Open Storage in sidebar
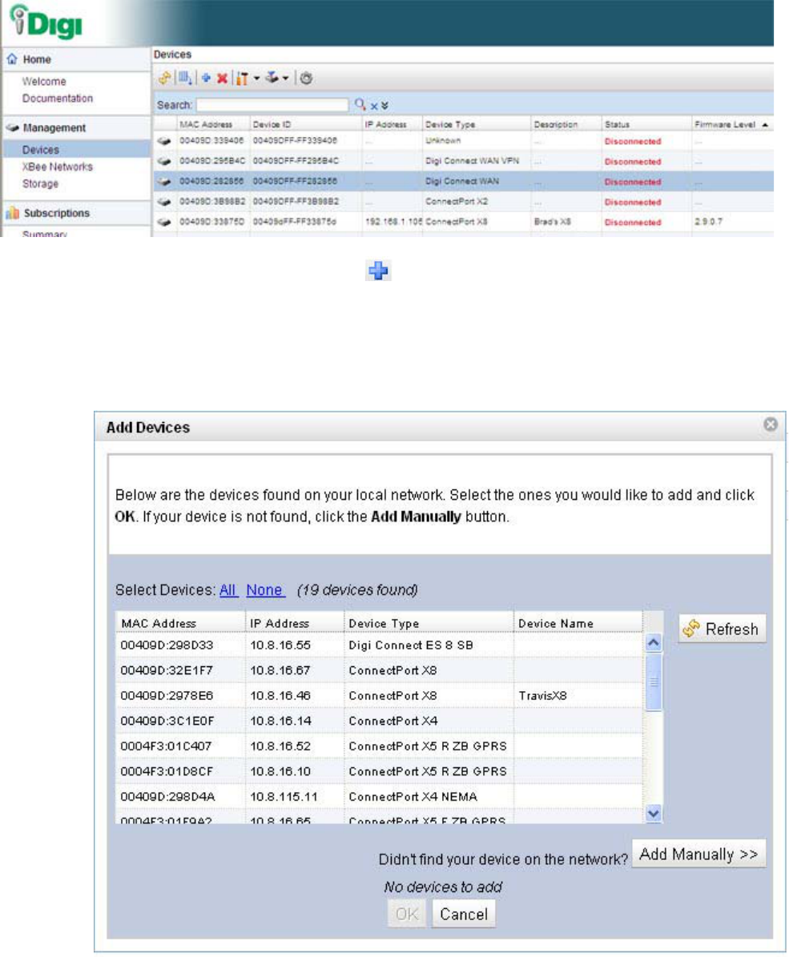The height and width of the screenshot is (957, 789). (x=40, y=183)
